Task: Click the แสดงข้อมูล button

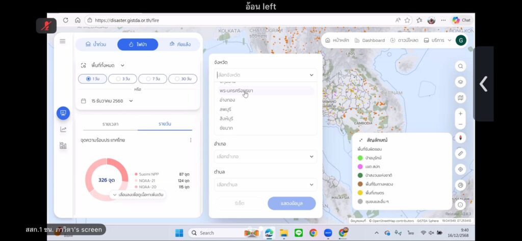Action: (x=292, y=203)
